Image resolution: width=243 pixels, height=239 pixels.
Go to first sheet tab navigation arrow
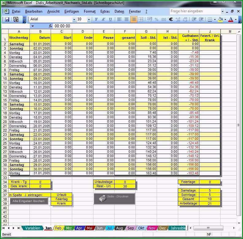coord(3,228)
